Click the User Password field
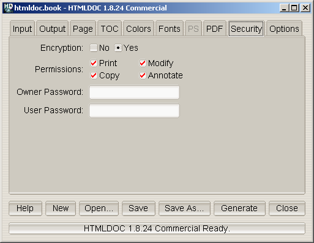Screen dimensions: 314x243 point(134,111)
